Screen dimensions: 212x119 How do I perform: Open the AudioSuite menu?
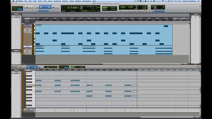pos(57,1)
